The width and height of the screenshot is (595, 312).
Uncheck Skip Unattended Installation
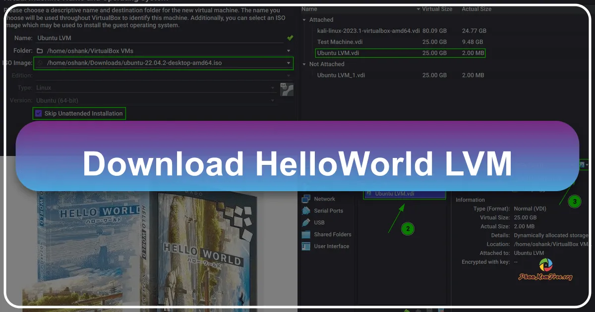(x=38, y=113)
